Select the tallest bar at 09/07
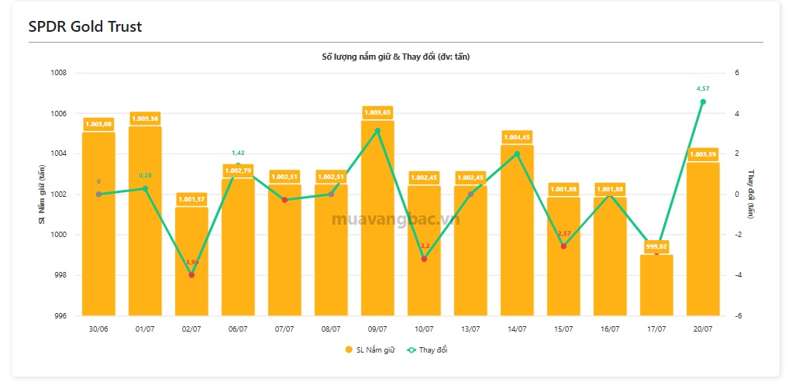Image resolution: width=792 pixels, height=382 pixels. [377, 219]
